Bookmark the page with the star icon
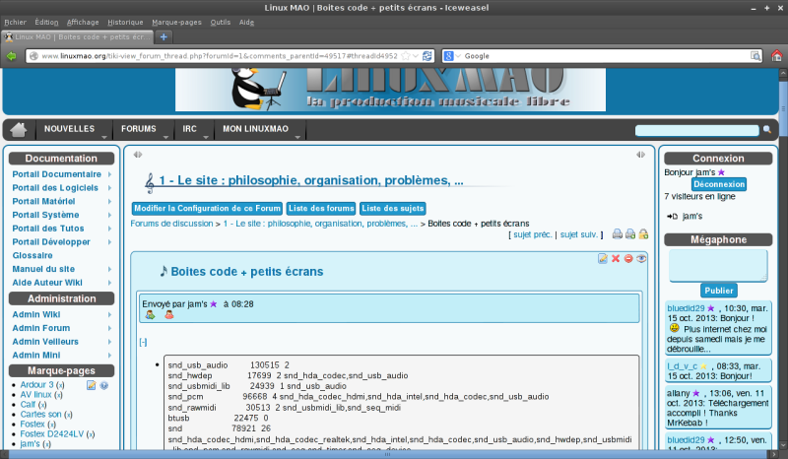Viewport: 788px width, 459px height. pyautogui.click(x=406, y=56)
